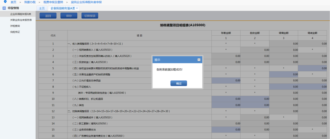Click the 调减金额 column header
Viewport: 330px width, 139px height.
(313, 33)
